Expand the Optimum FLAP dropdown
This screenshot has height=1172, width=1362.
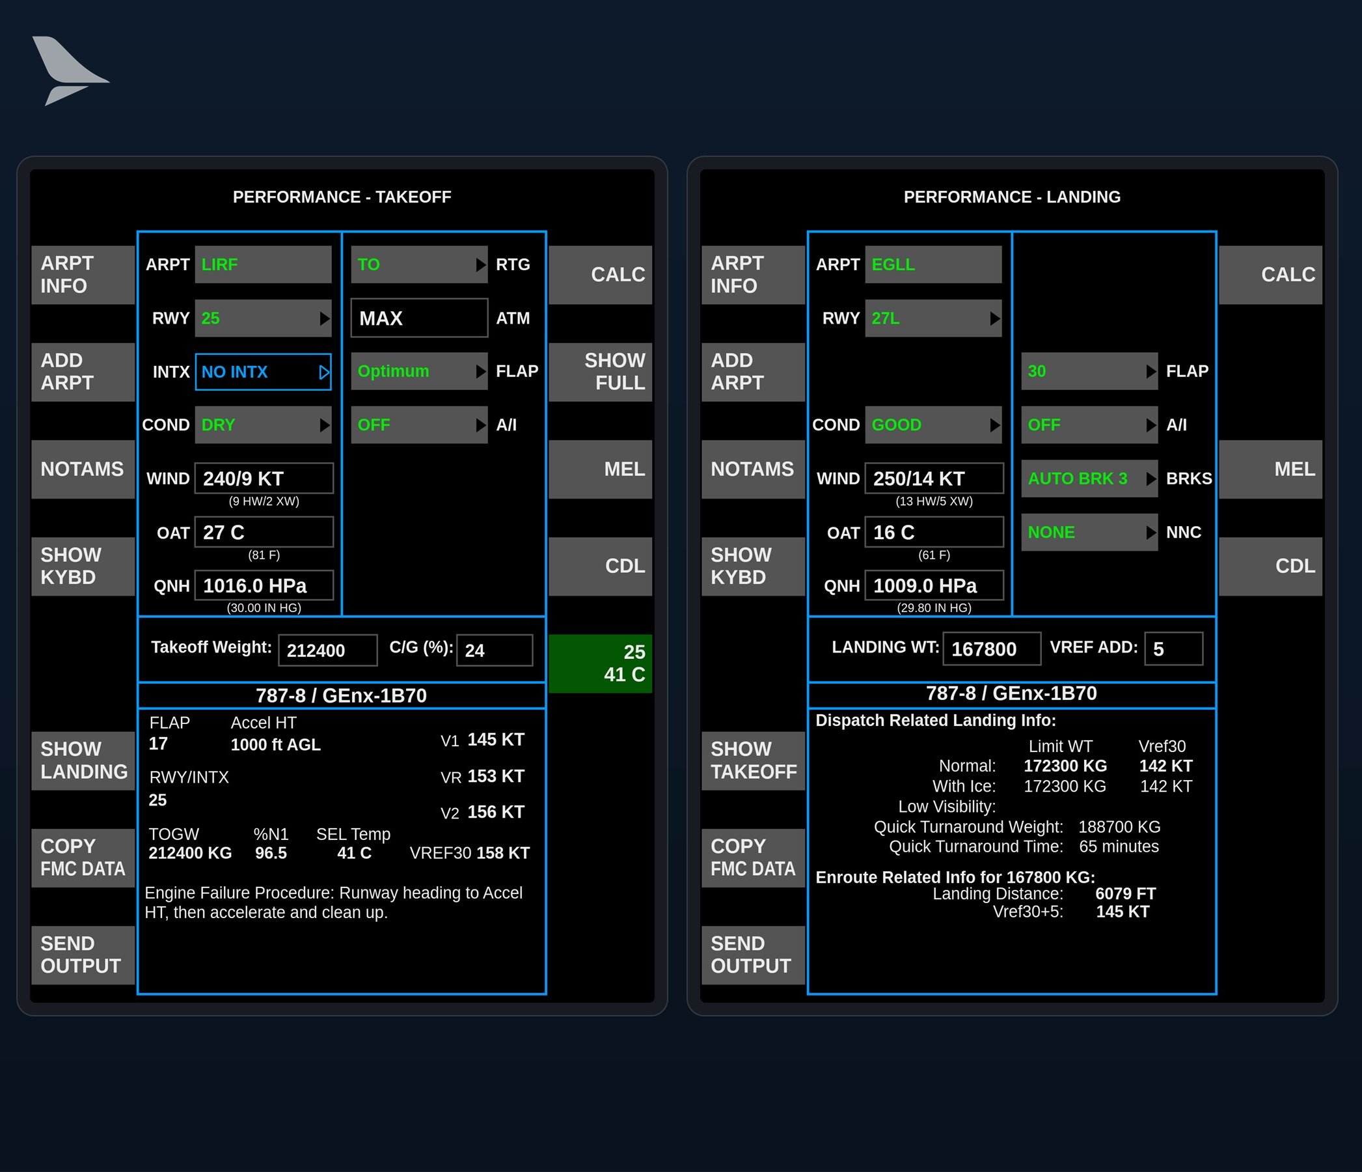419,371
